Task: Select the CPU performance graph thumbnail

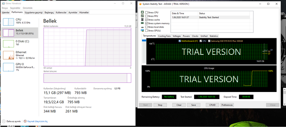Action: (8, 22)
